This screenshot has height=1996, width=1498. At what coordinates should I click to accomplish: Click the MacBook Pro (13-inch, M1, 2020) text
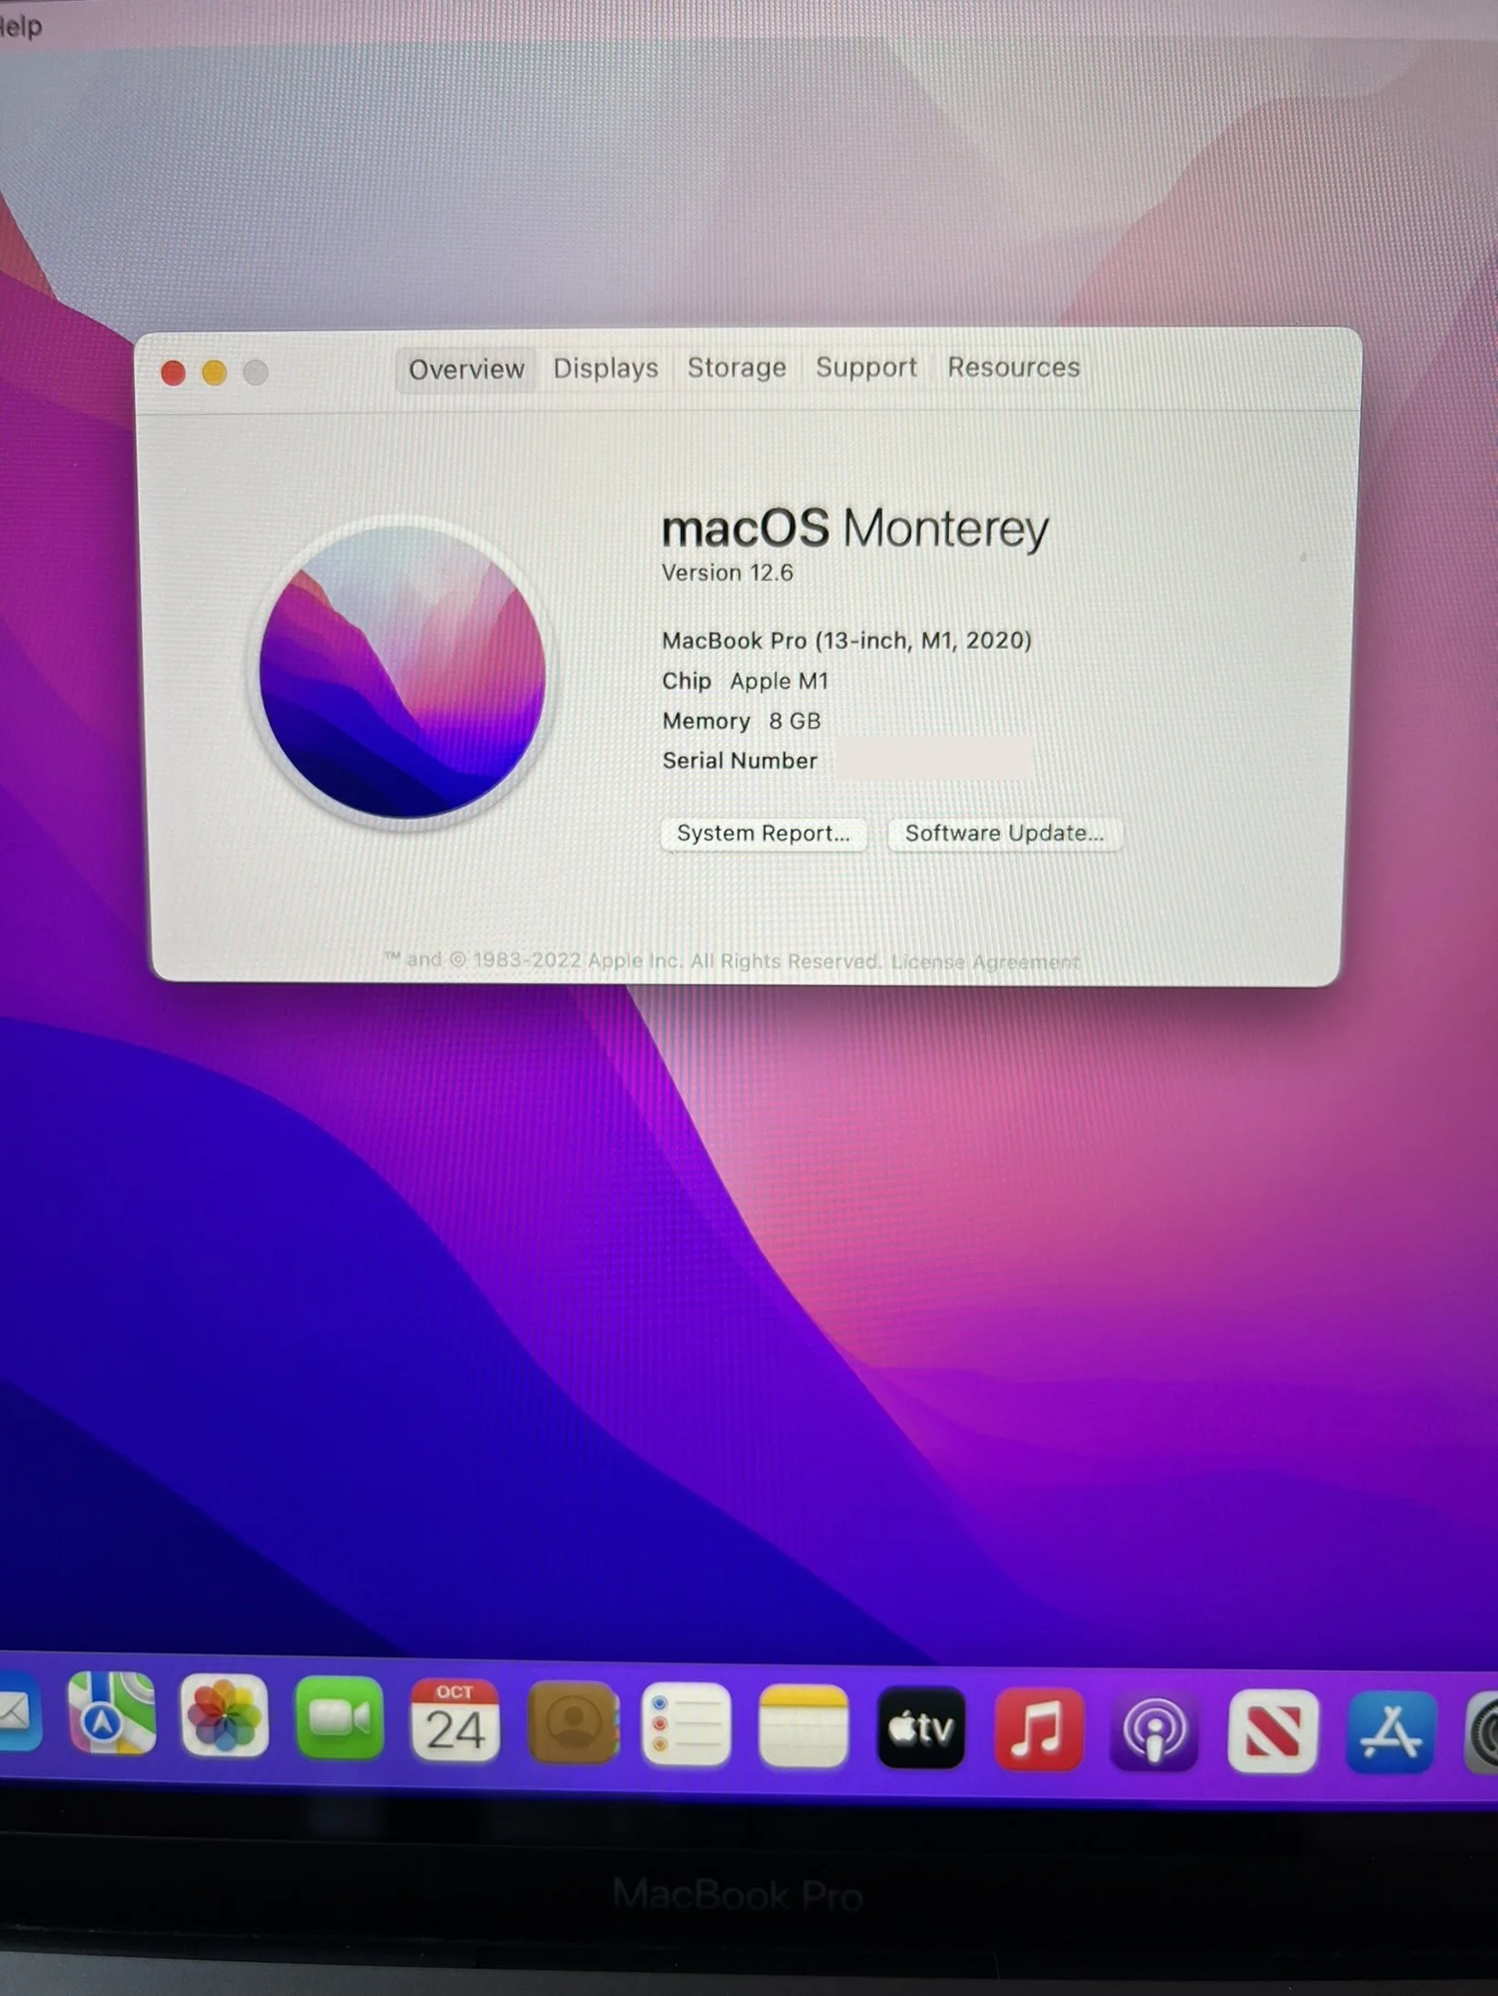[847, 640]
